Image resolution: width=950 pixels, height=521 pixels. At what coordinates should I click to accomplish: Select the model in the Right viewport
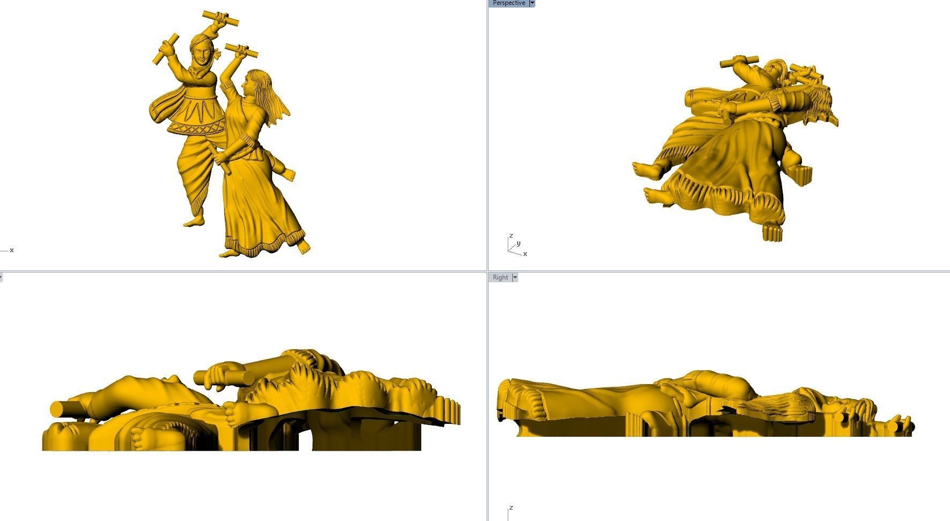(x=705, y=403)
